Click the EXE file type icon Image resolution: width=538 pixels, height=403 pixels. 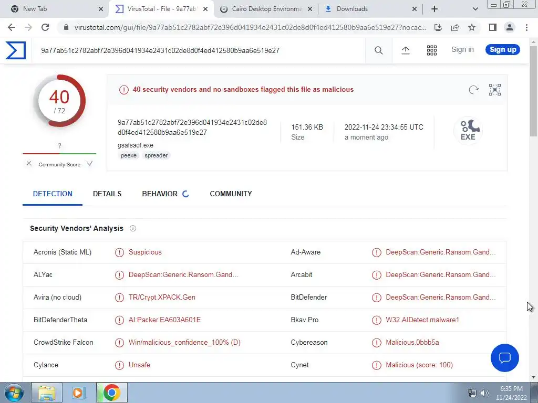(x=468, y=130)
